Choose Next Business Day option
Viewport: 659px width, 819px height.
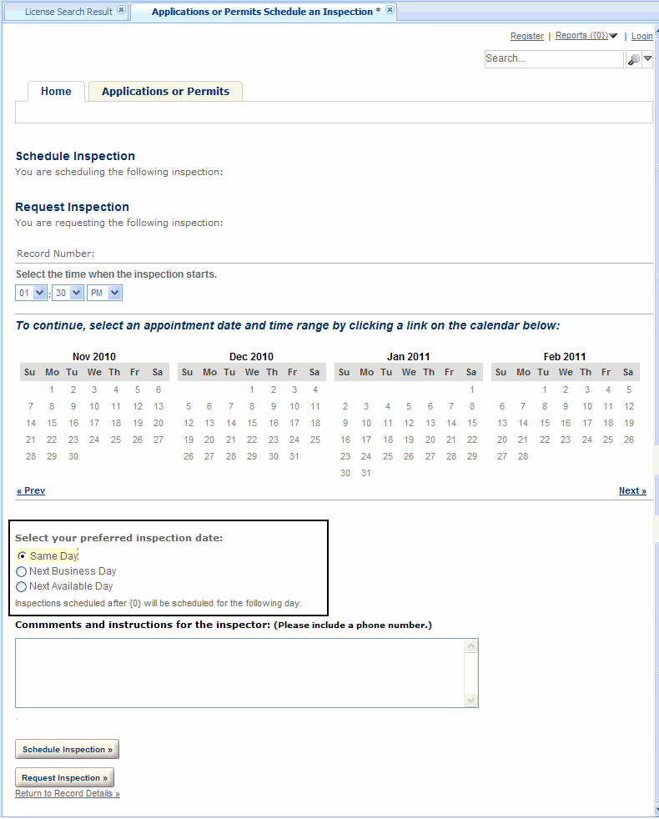pos(22,571)
